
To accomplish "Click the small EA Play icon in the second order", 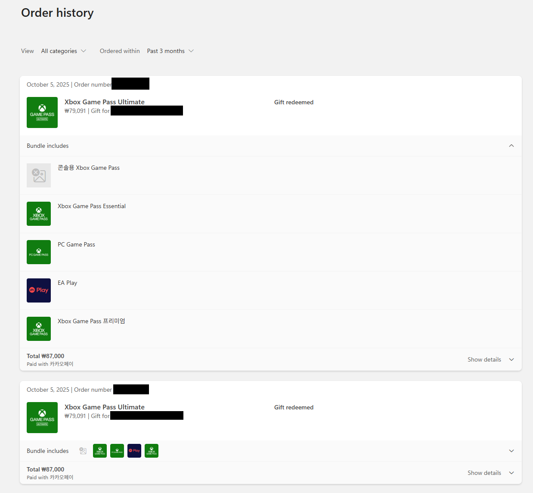I will 134,451.
